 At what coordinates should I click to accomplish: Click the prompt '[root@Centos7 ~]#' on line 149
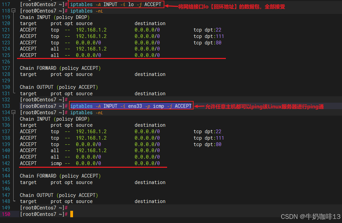(x=43, y=208)
